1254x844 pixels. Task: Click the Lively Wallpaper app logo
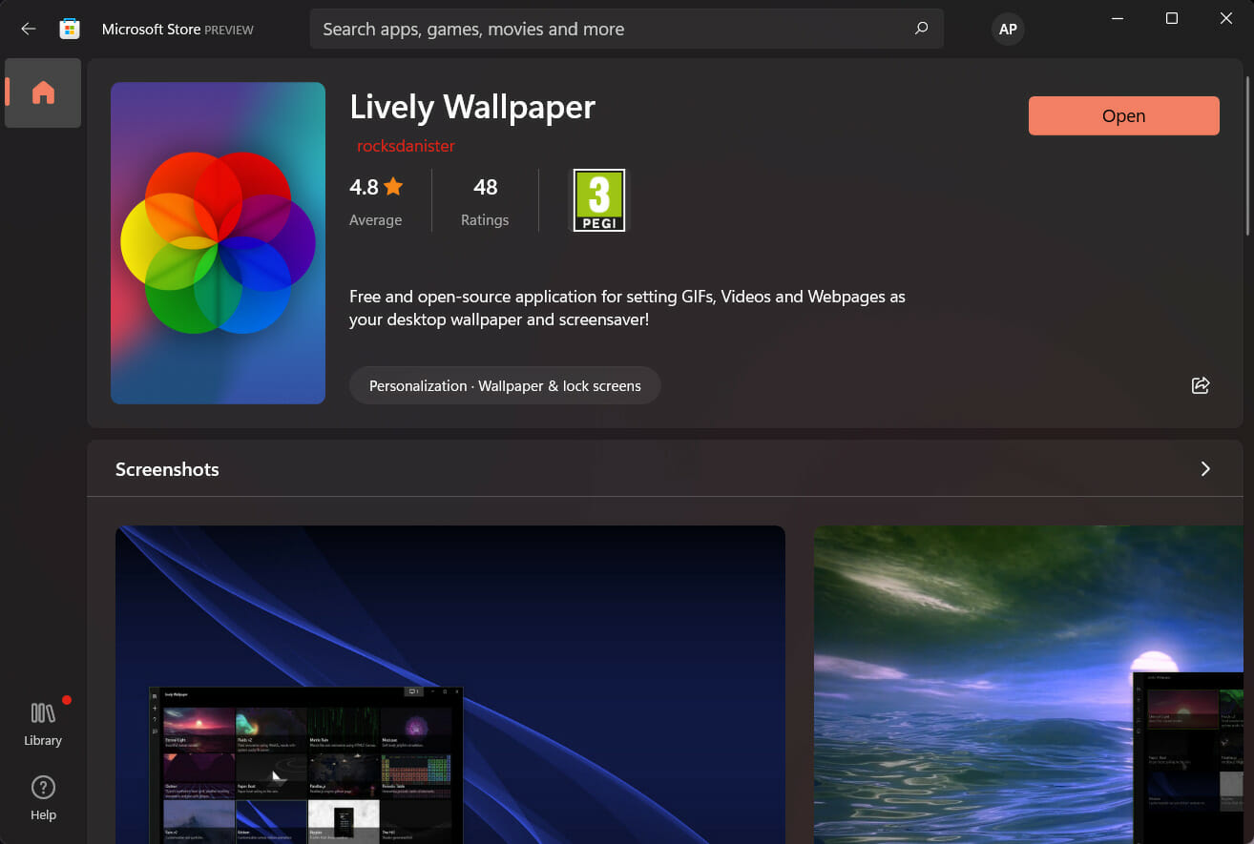click(218, 243)
